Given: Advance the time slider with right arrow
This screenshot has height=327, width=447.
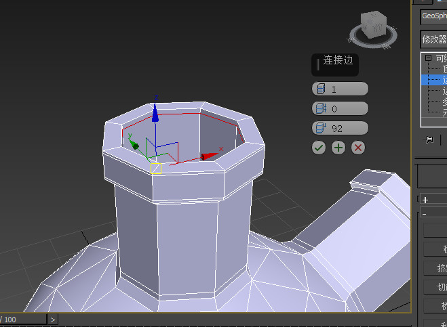Looking at the screenshot, I should click(x=52, y=319).
